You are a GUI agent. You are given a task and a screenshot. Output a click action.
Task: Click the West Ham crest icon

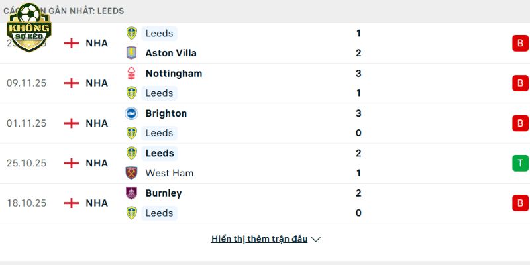tap(131, 173)
